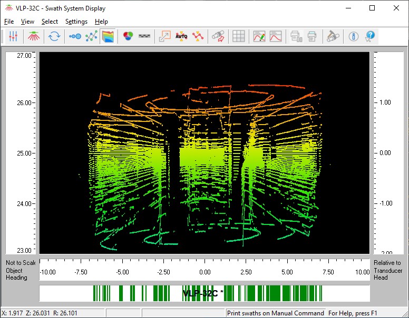Click the red zigzag line with yellow nodes

pos(198,36)
